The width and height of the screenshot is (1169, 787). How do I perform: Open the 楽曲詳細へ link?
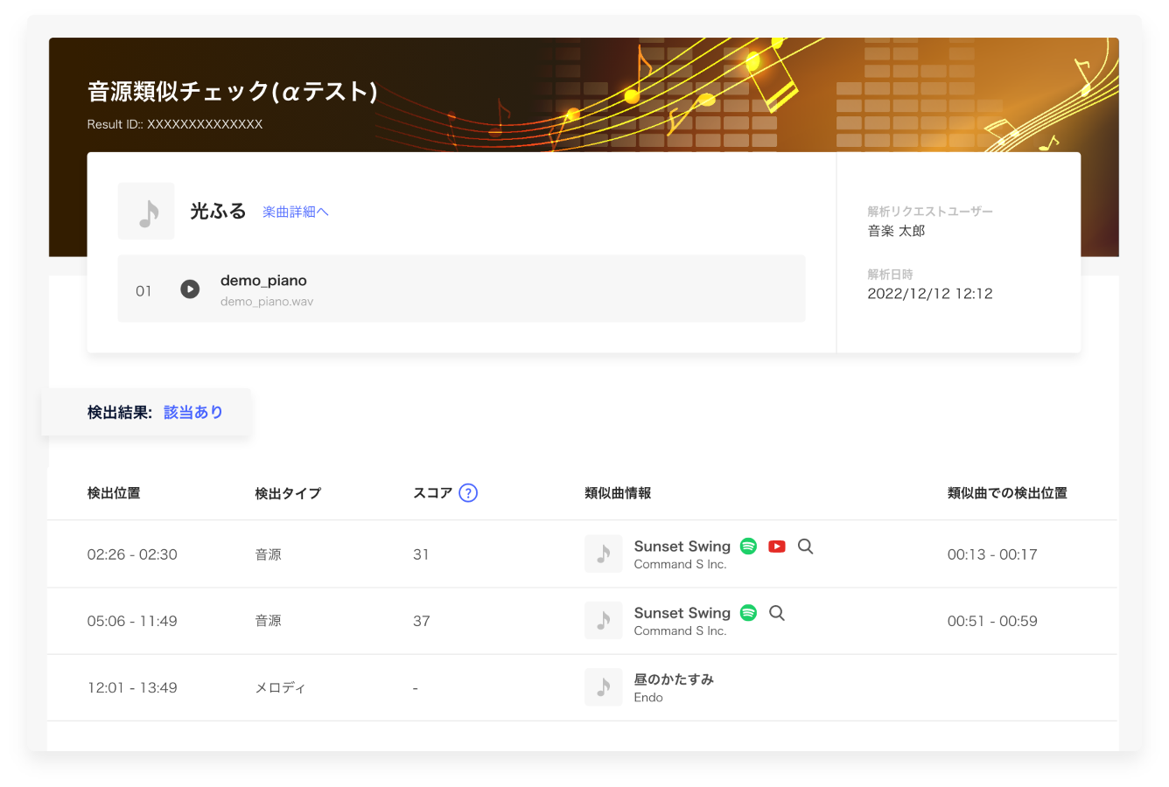pyautogui.click(x=296, y=211)
